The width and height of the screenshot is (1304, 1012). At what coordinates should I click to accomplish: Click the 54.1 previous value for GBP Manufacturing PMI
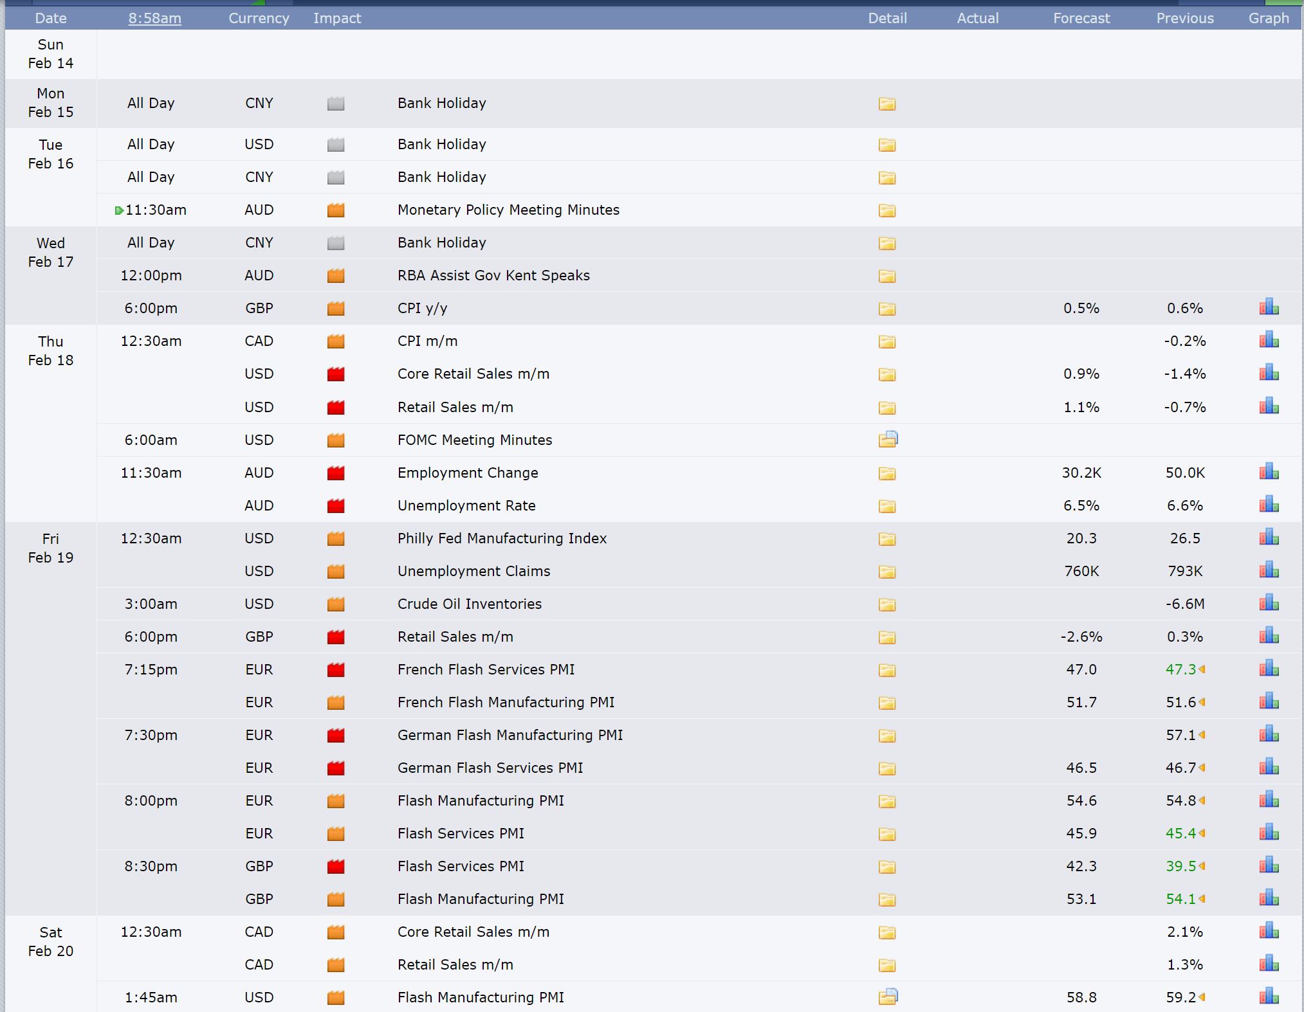[x=1180, y=899]
